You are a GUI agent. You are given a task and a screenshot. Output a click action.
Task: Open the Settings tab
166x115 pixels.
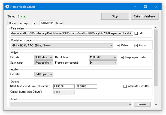pyautogui.click(x=23, y=23)
